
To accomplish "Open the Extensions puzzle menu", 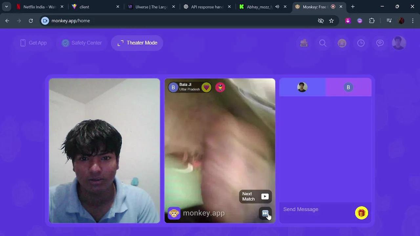I will tap(372, 21).
